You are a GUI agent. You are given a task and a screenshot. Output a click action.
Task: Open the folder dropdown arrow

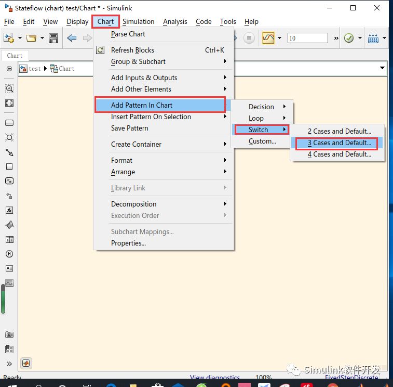pos(42,38)
